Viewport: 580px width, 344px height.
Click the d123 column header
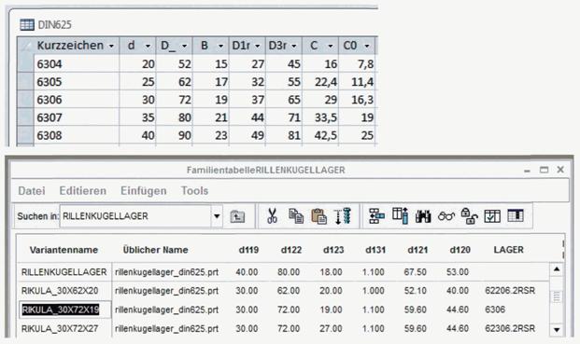333,250
